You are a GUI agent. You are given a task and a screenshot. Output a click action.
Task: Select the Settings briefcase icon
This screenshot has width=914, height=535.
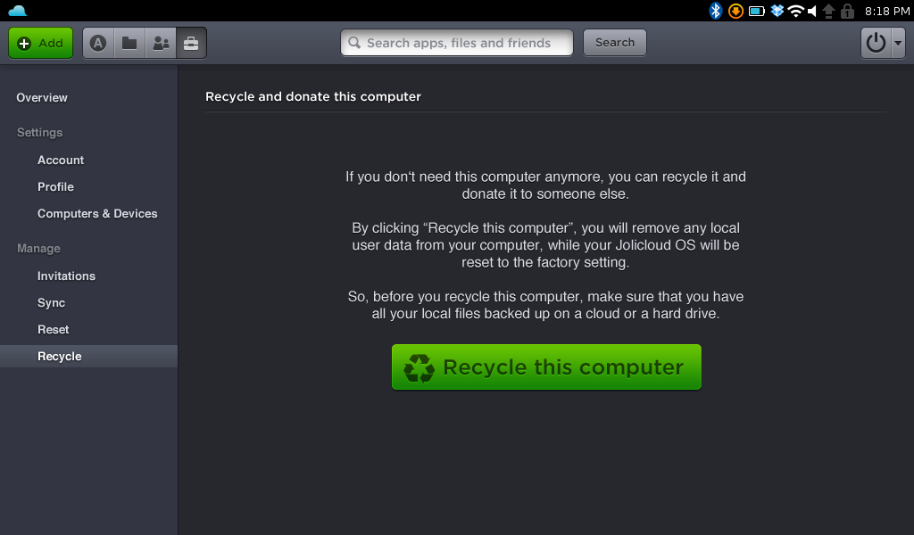191,43
